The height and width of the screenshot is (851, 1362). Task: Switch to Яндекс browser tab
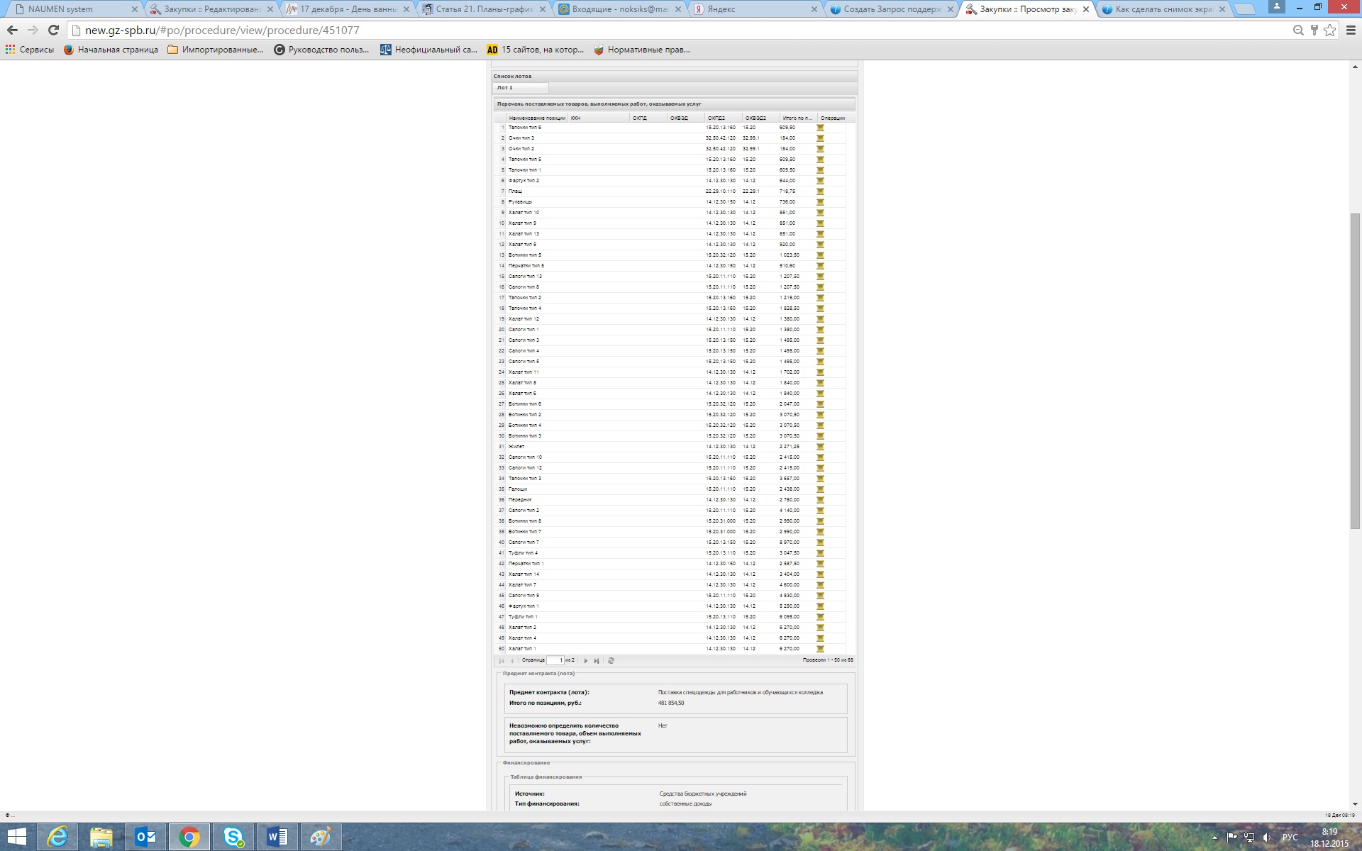(755, 9)
